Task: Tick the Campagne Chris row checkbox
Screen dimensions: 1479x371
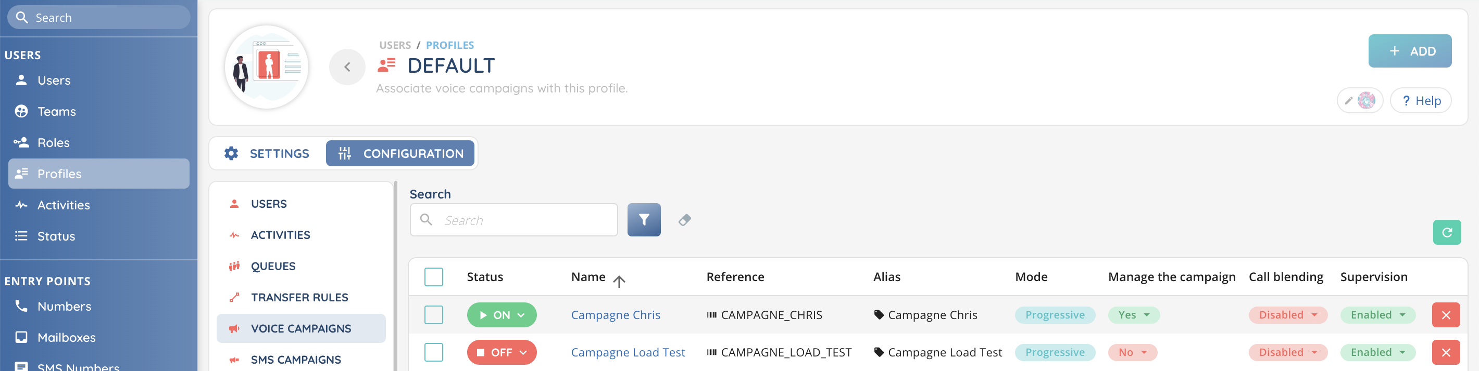Action: coord(433,315)
